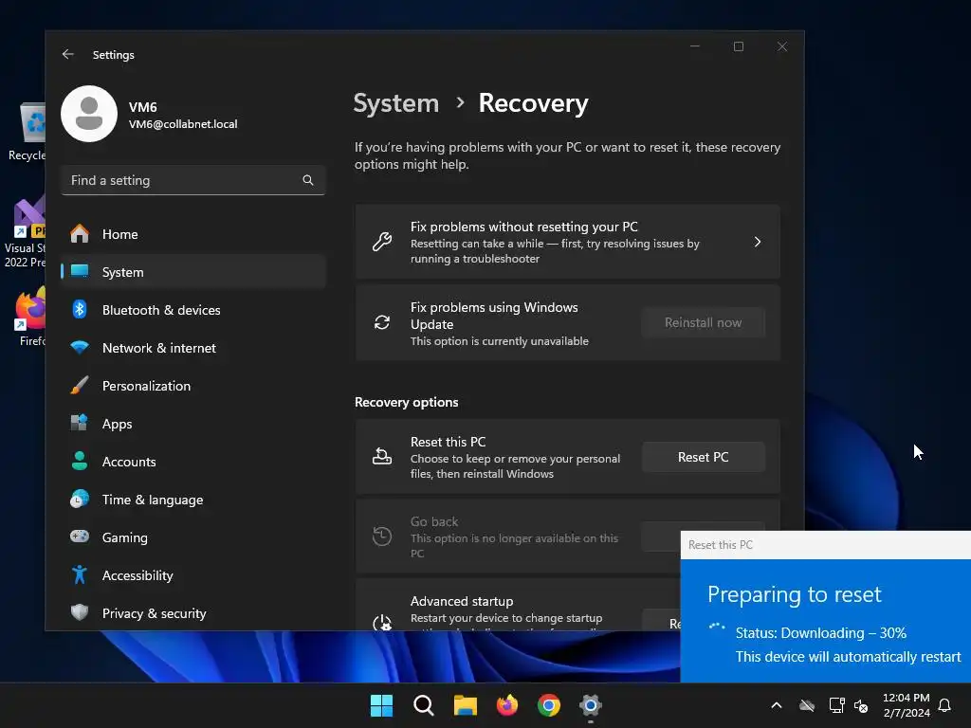This screenshot has height=728, width=971.
Task: Click the Reset PC button
Action: (x=703, y=457)
